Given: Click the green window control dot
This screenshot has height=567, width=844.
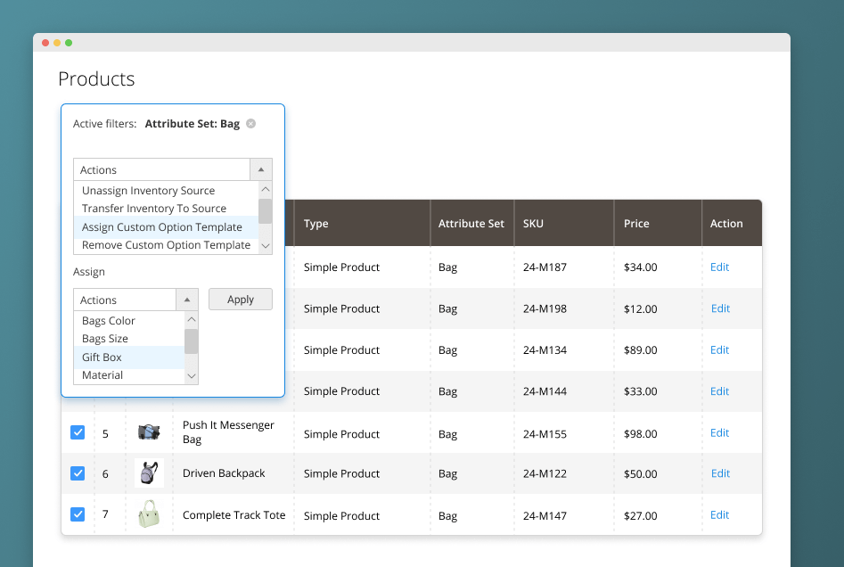Looking at the screenshot, I should (69, 42).
